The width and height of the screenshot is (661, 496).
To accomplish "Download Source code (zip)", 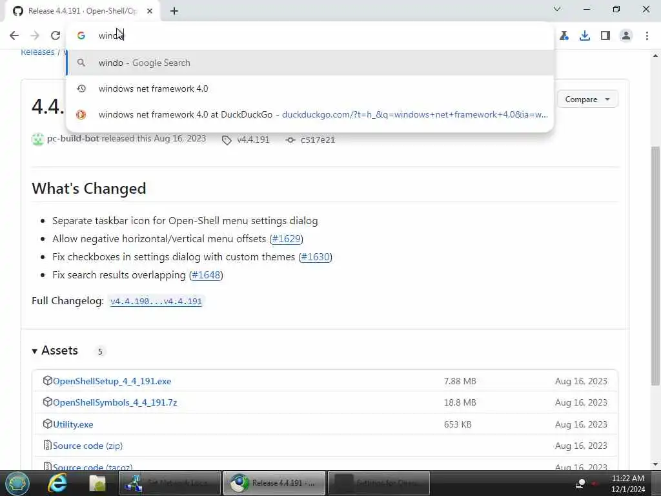I will [x=88, y=446].
